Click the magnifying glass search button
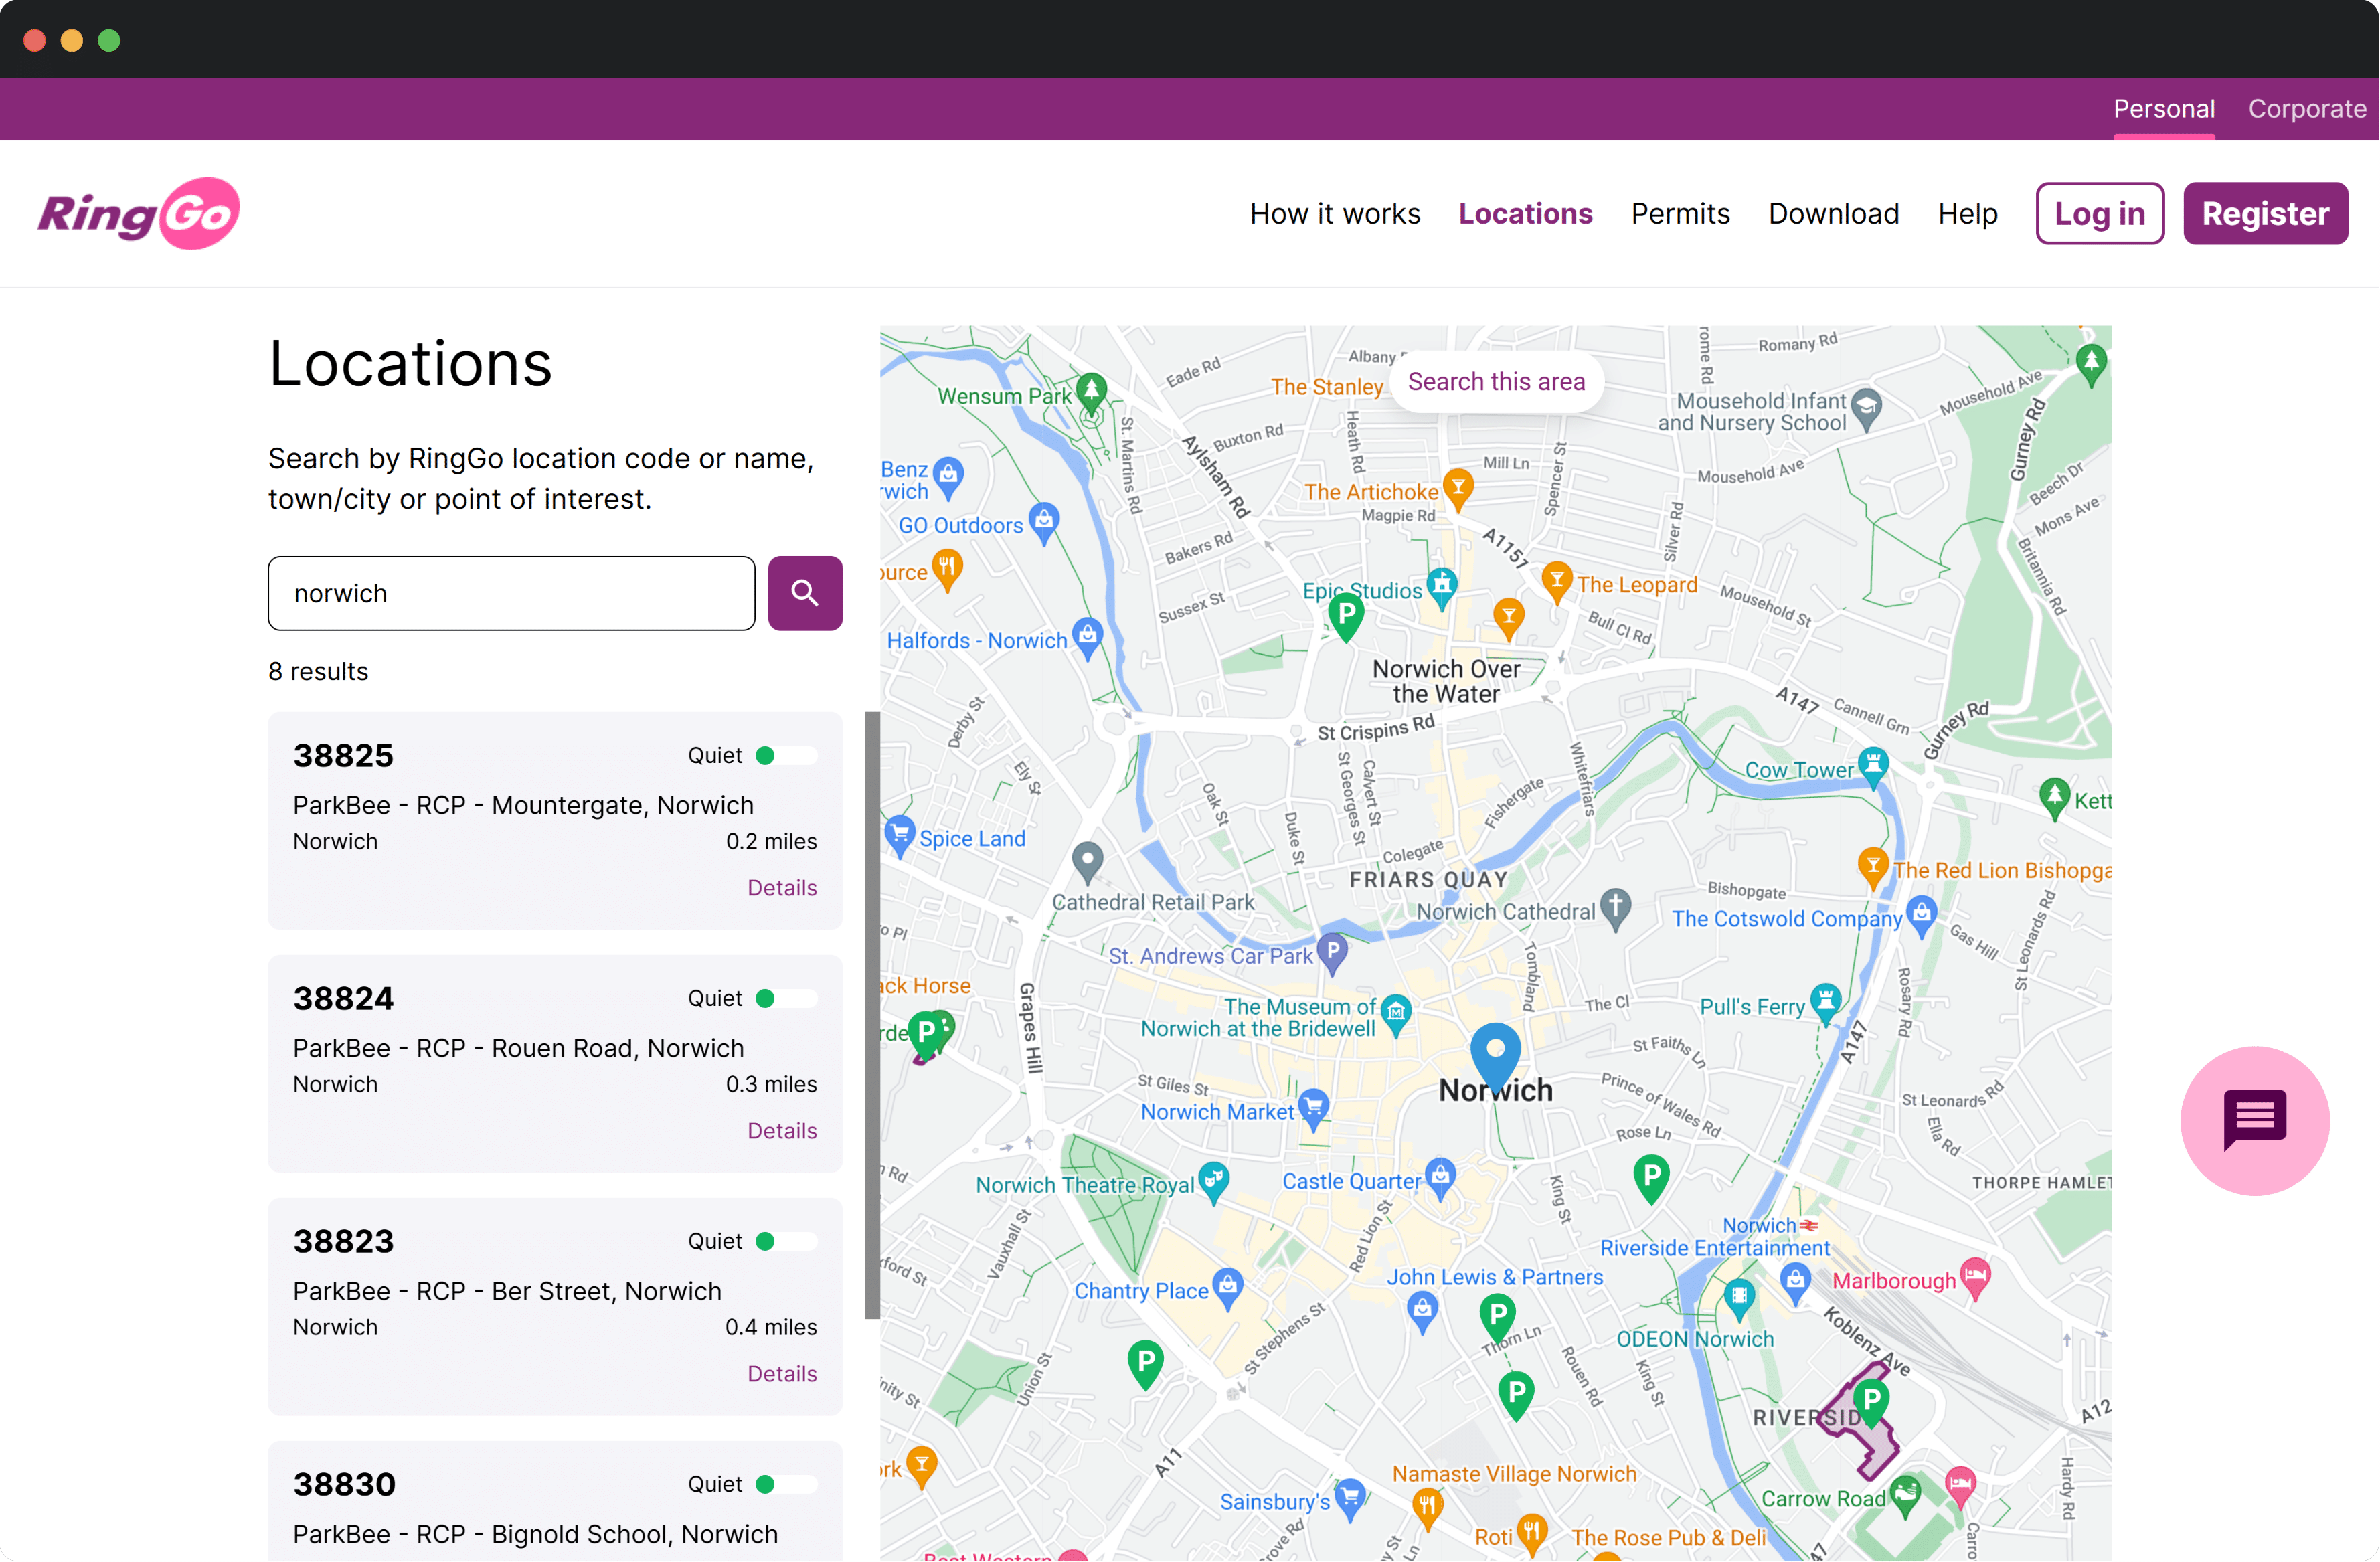This screenshot has width=2380, height=1562. [804, 593]
